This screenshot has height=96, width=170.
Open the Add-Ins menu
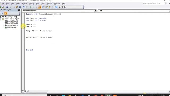[49, 3]
